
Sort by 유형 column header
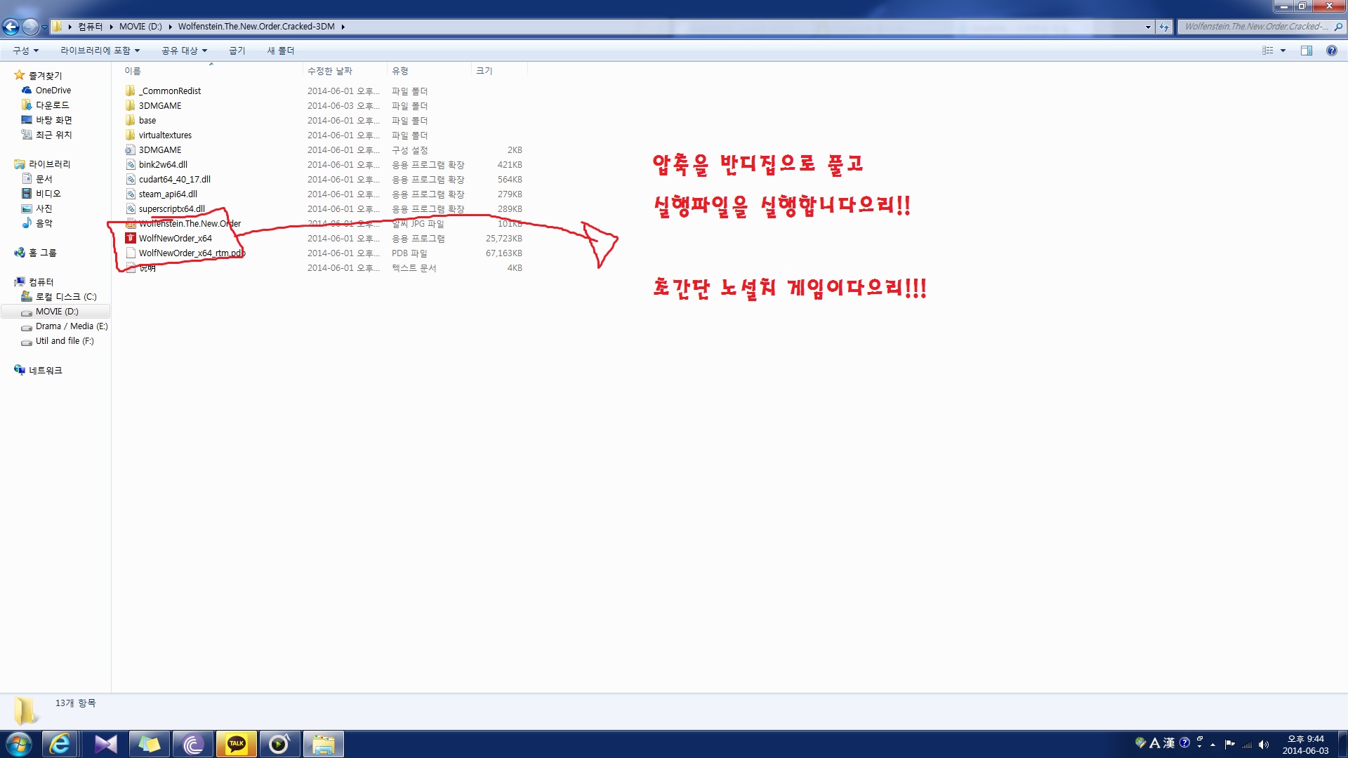pos(429,71)
